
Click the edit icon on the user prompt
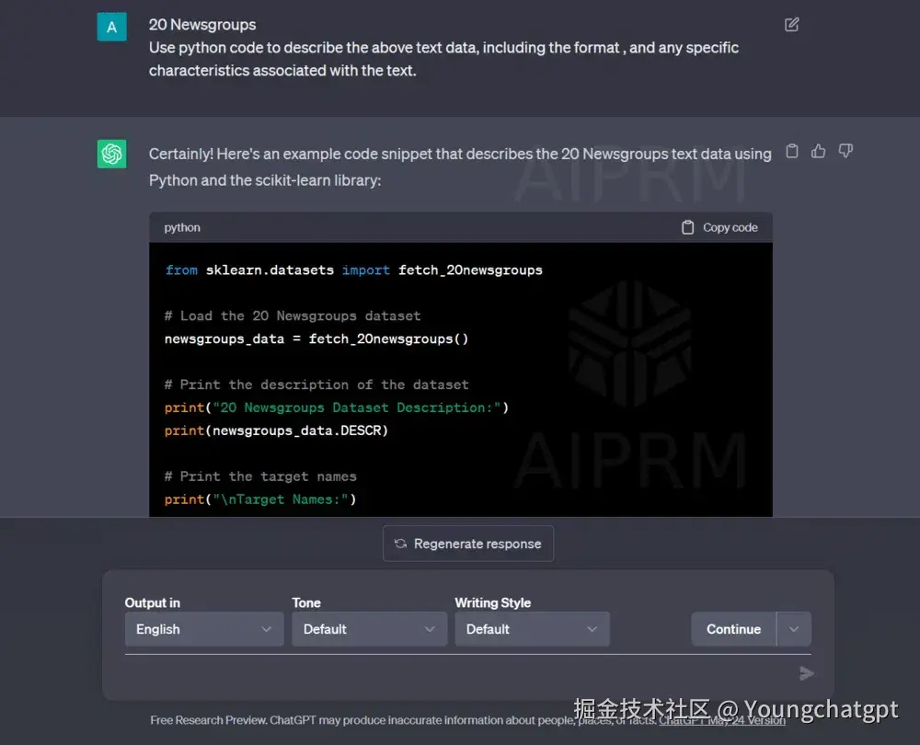click(x=791, y=25)
